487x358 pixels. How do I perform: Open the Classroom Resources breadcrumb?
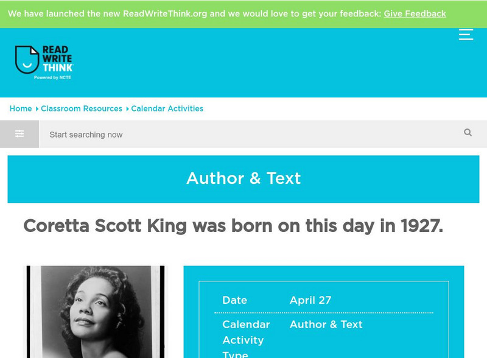(x=82, y=108)
